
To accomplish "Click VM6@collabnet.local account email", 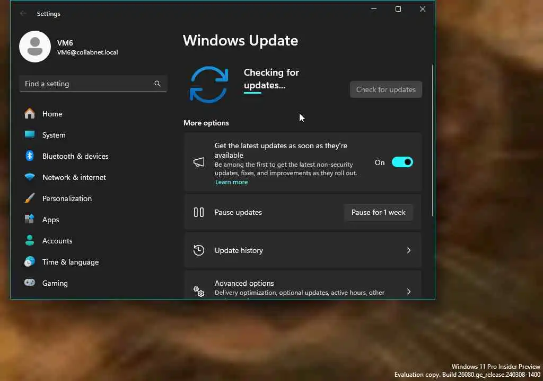I will point(87,52).
